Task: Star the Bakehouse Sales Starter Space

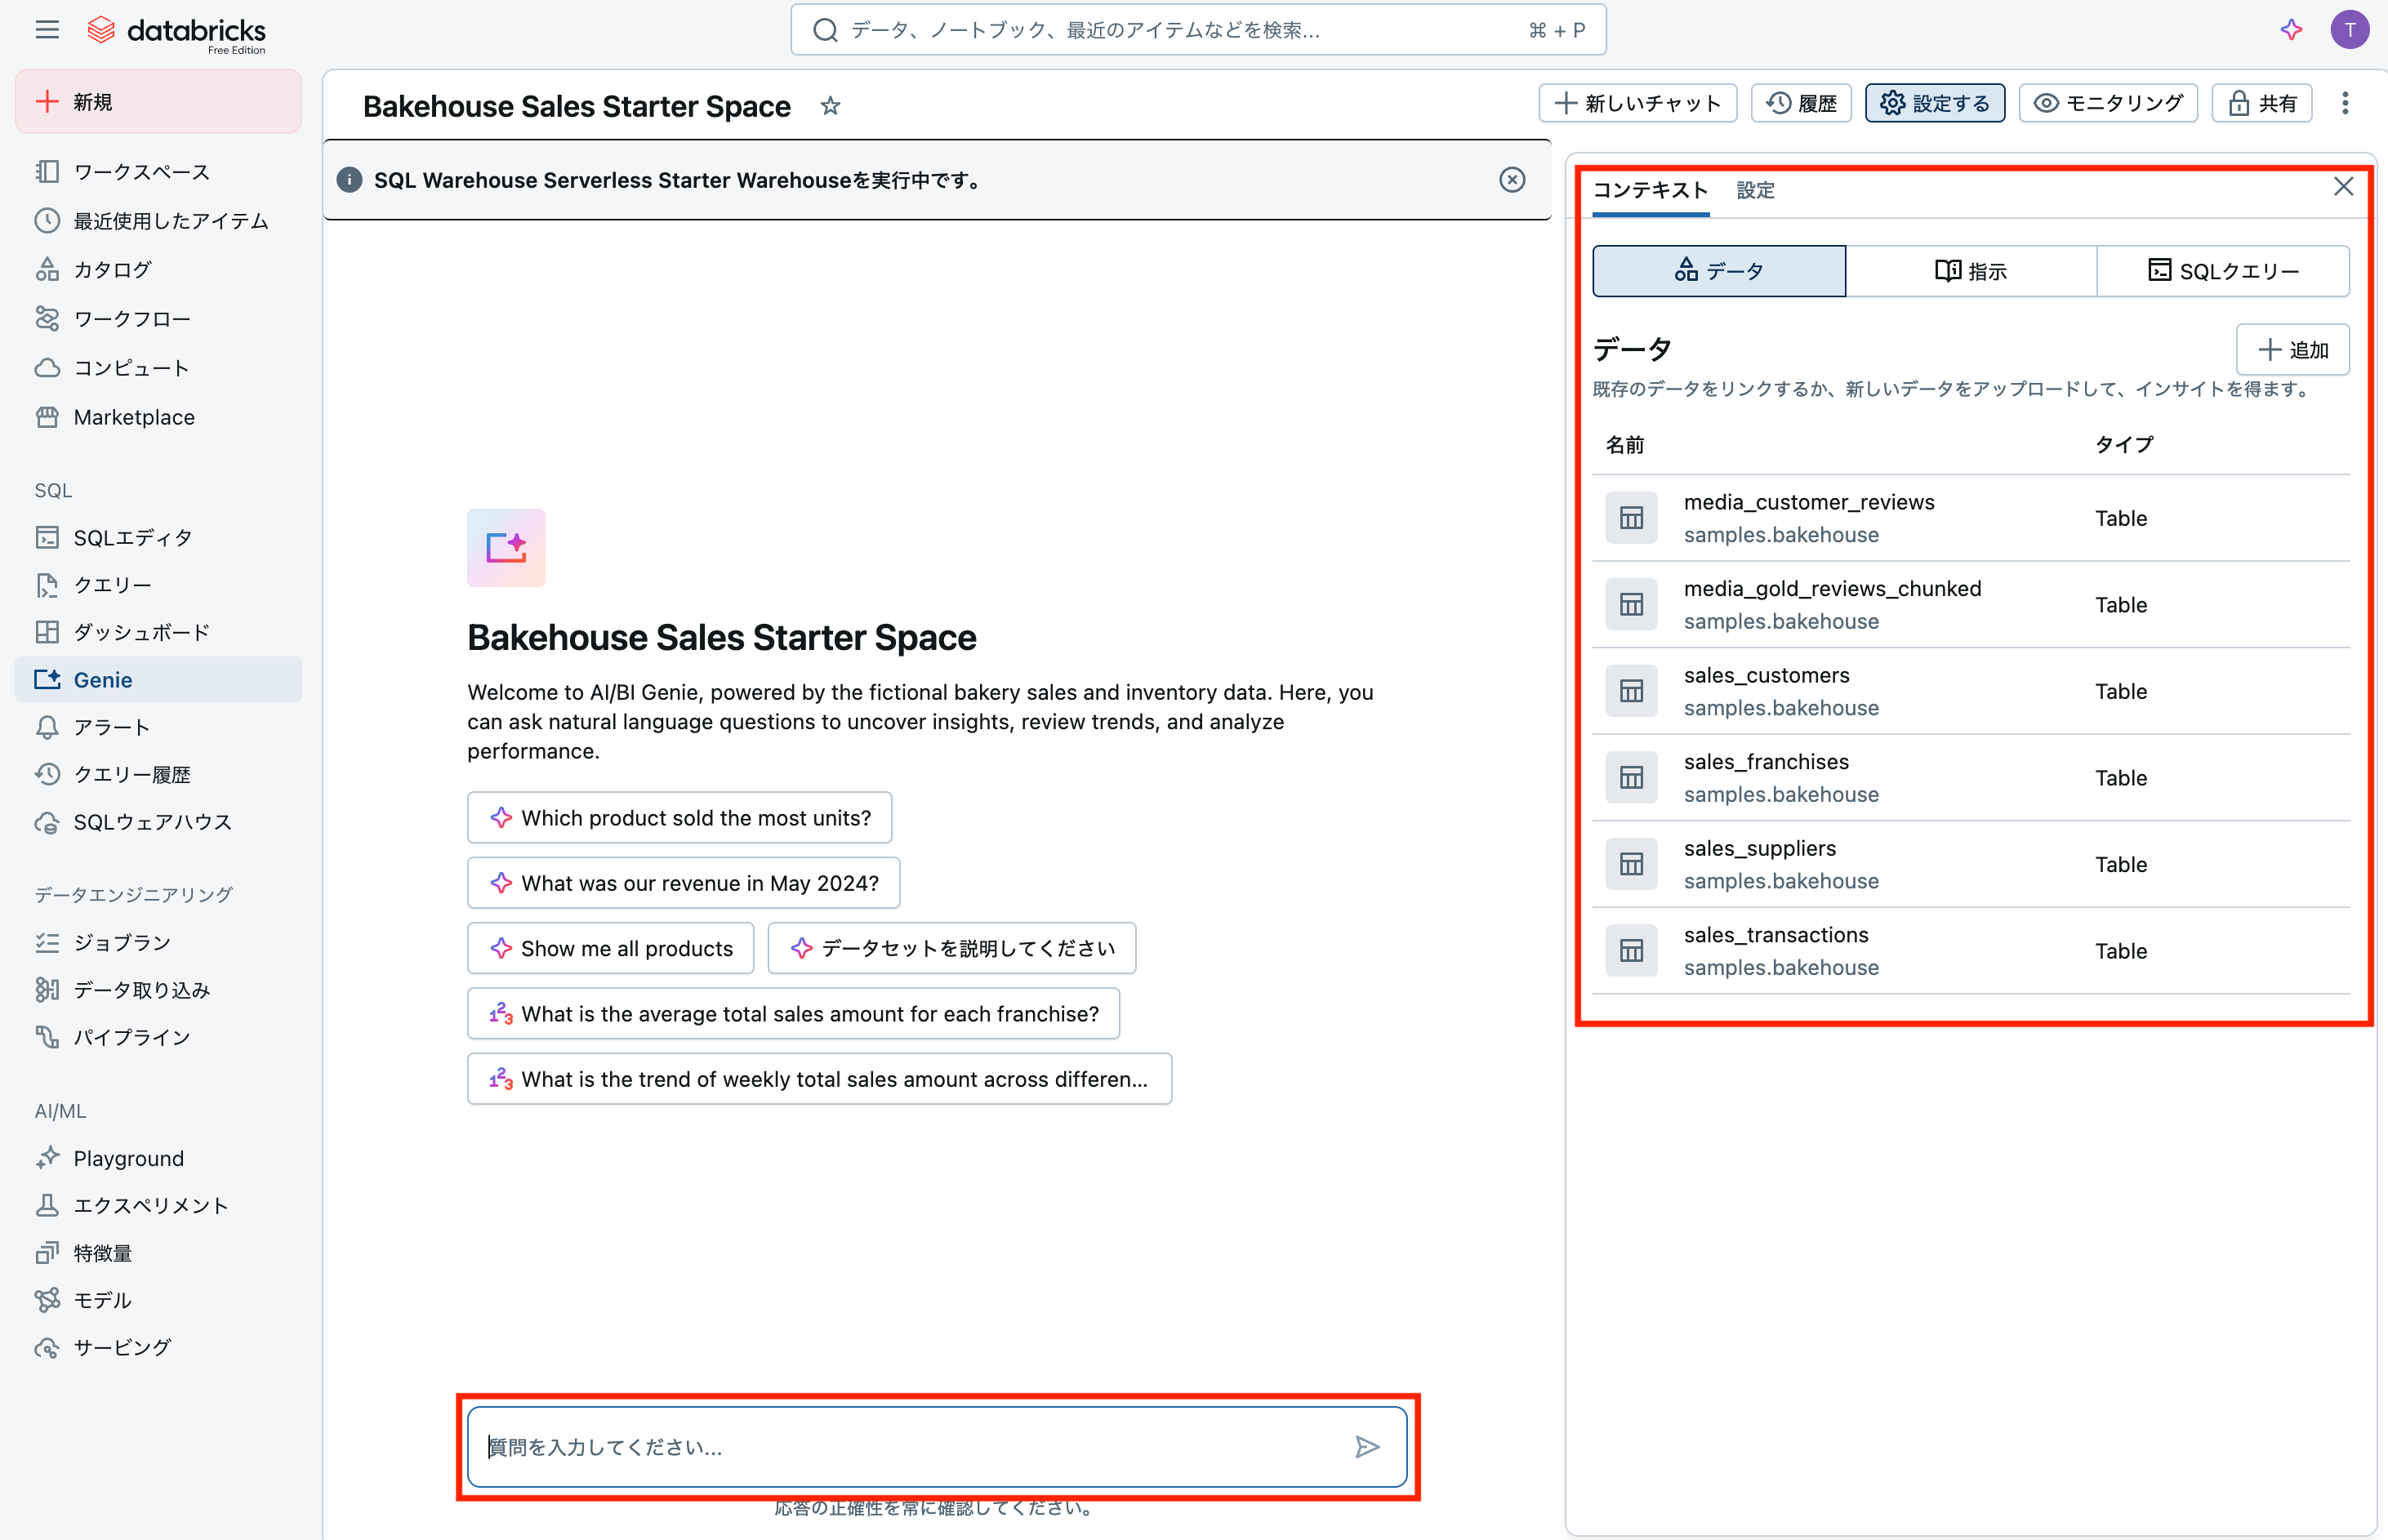Action: point(830,106)
